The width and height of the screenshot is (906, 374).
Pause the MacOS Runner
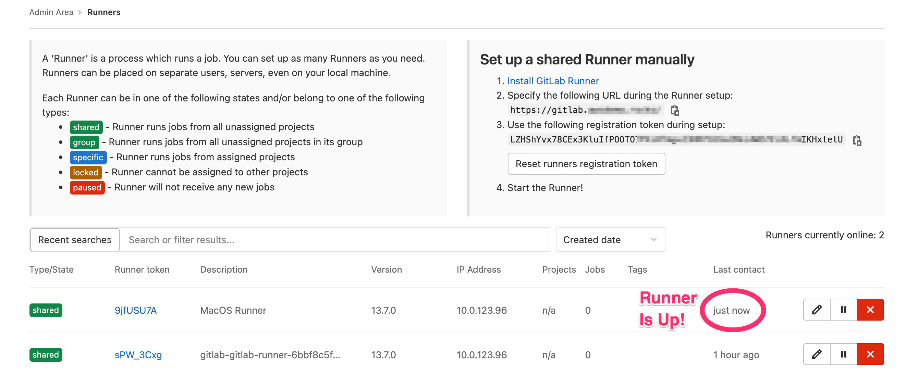point(843,310)
